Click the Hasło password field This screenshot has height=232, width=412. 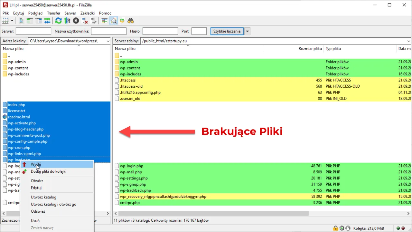click(x=160, y=31)
